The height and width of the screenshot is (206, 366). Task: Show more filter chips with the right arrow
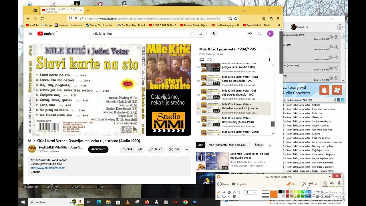[x=270, y=145]
